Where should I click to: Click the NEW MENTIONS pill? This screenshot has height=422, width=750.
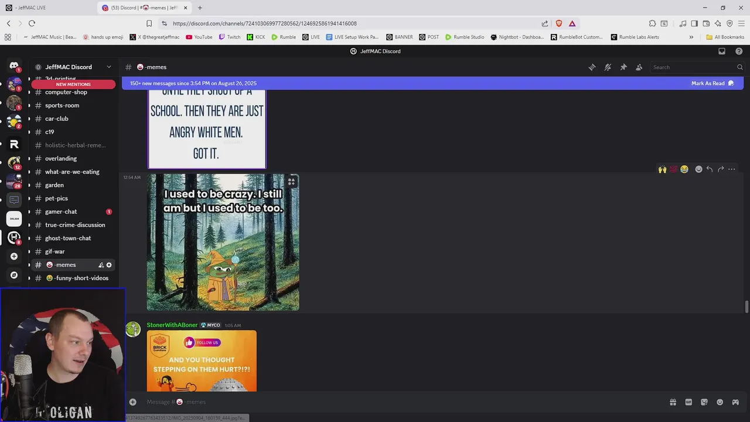point(73,84)
